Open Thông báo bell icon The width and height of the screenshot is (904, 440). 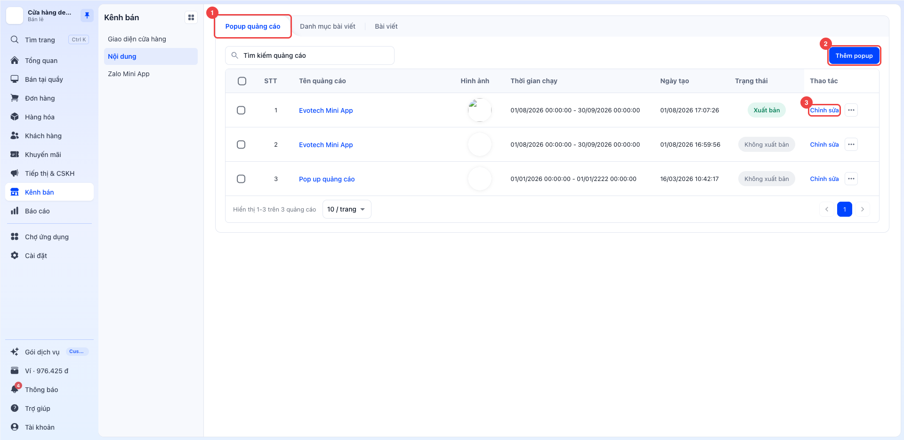click(15, 389)
